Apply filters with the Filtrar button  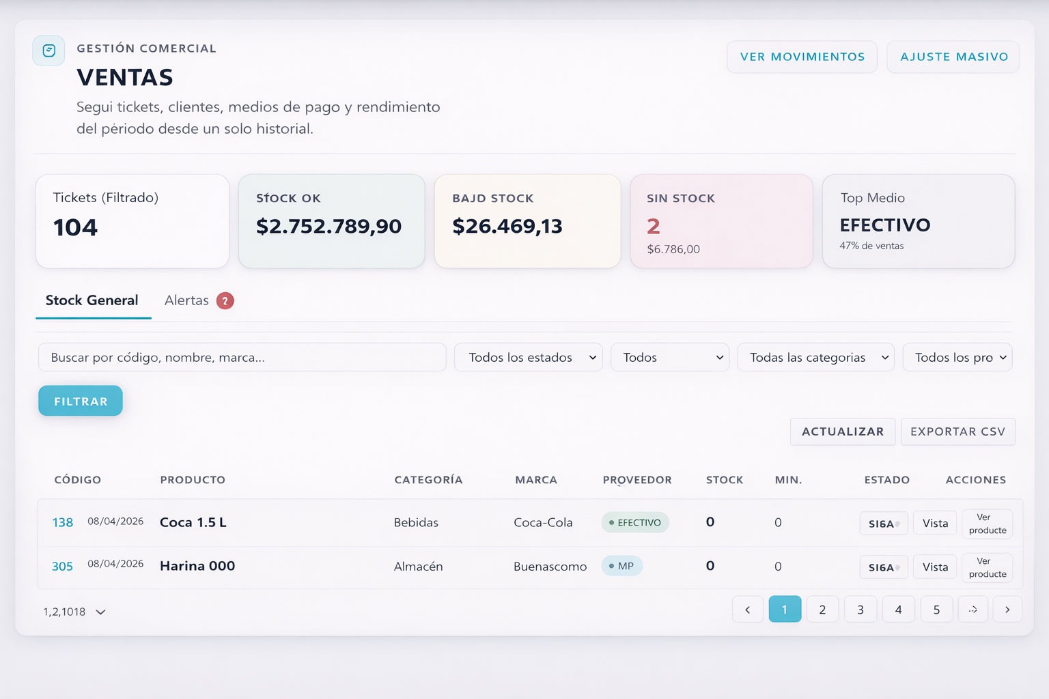(81, 401)
